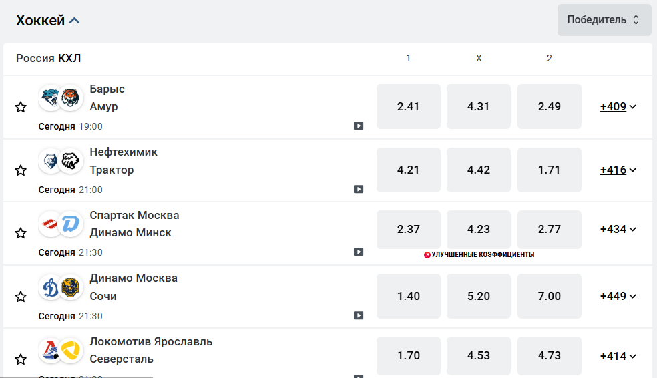Open the Локомотив Ярославль – Северсталь match
The image size is (657, 378).
coord(151,350)
